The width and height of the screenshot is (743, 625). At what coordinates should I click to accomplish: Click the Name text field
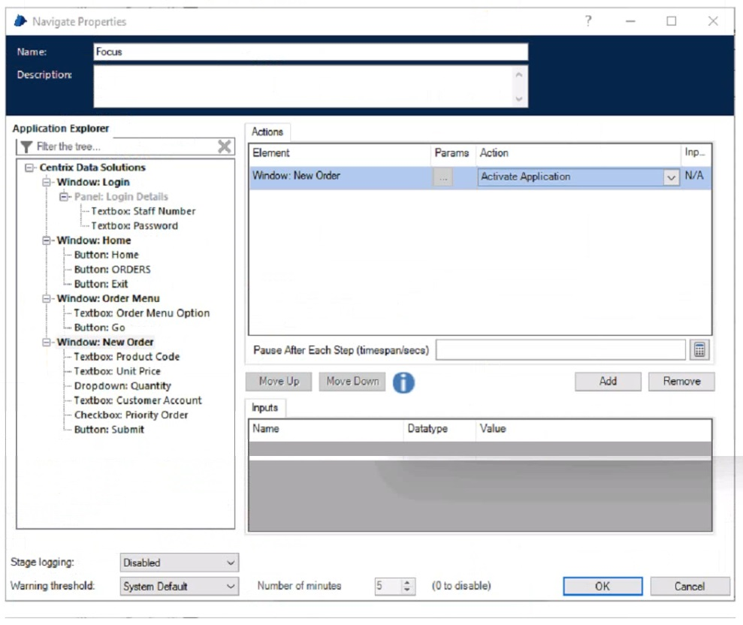click(x=310, y=52)
